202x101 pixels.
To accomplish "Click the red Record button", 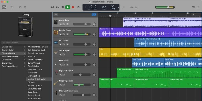I will pyautogui.click(x=73, y=7).
